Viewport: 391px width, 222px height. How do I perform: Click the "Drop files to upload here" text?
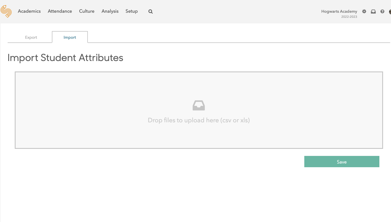199,120
